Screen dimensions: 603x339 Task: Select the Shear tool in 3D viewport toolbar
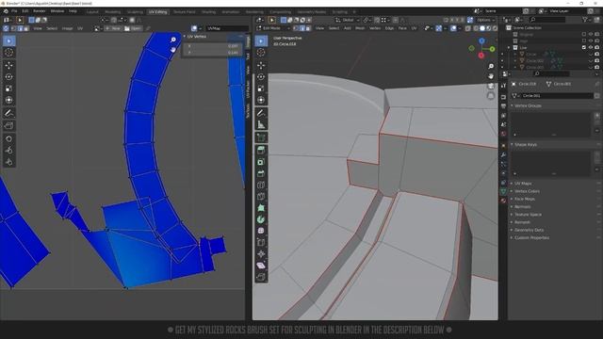click(x=261, y=266)
